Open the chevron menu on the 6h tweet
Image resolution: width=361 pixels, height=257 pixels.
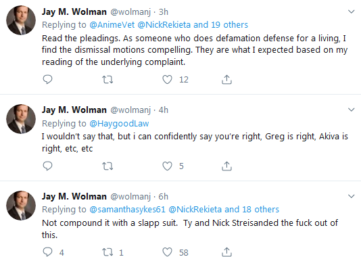tap(351, 196)
